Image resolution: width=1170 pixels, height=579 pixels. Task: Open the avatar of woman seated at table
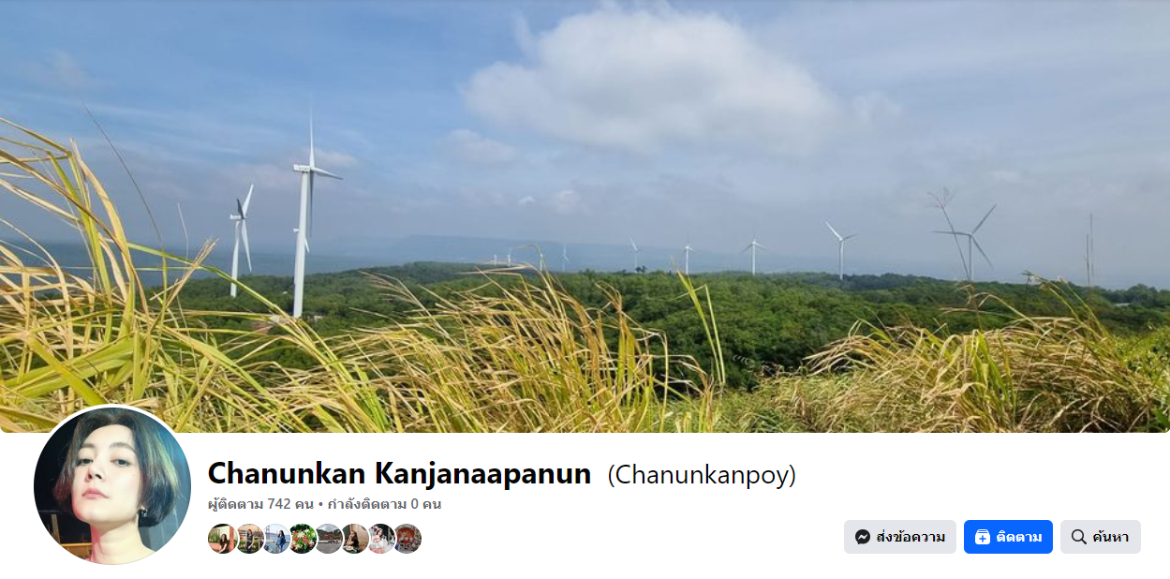355,539
